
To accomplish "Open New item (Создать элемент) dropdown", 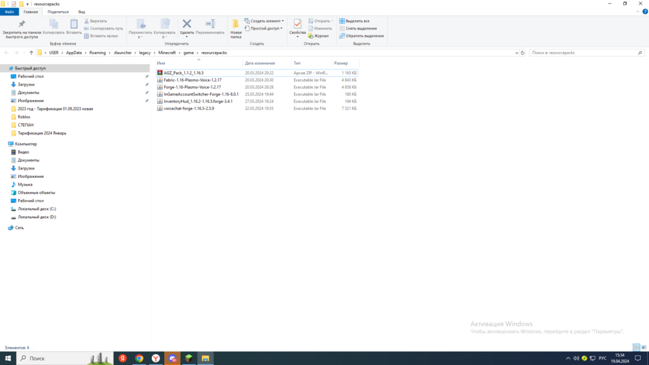I will [x=264, y=21].
